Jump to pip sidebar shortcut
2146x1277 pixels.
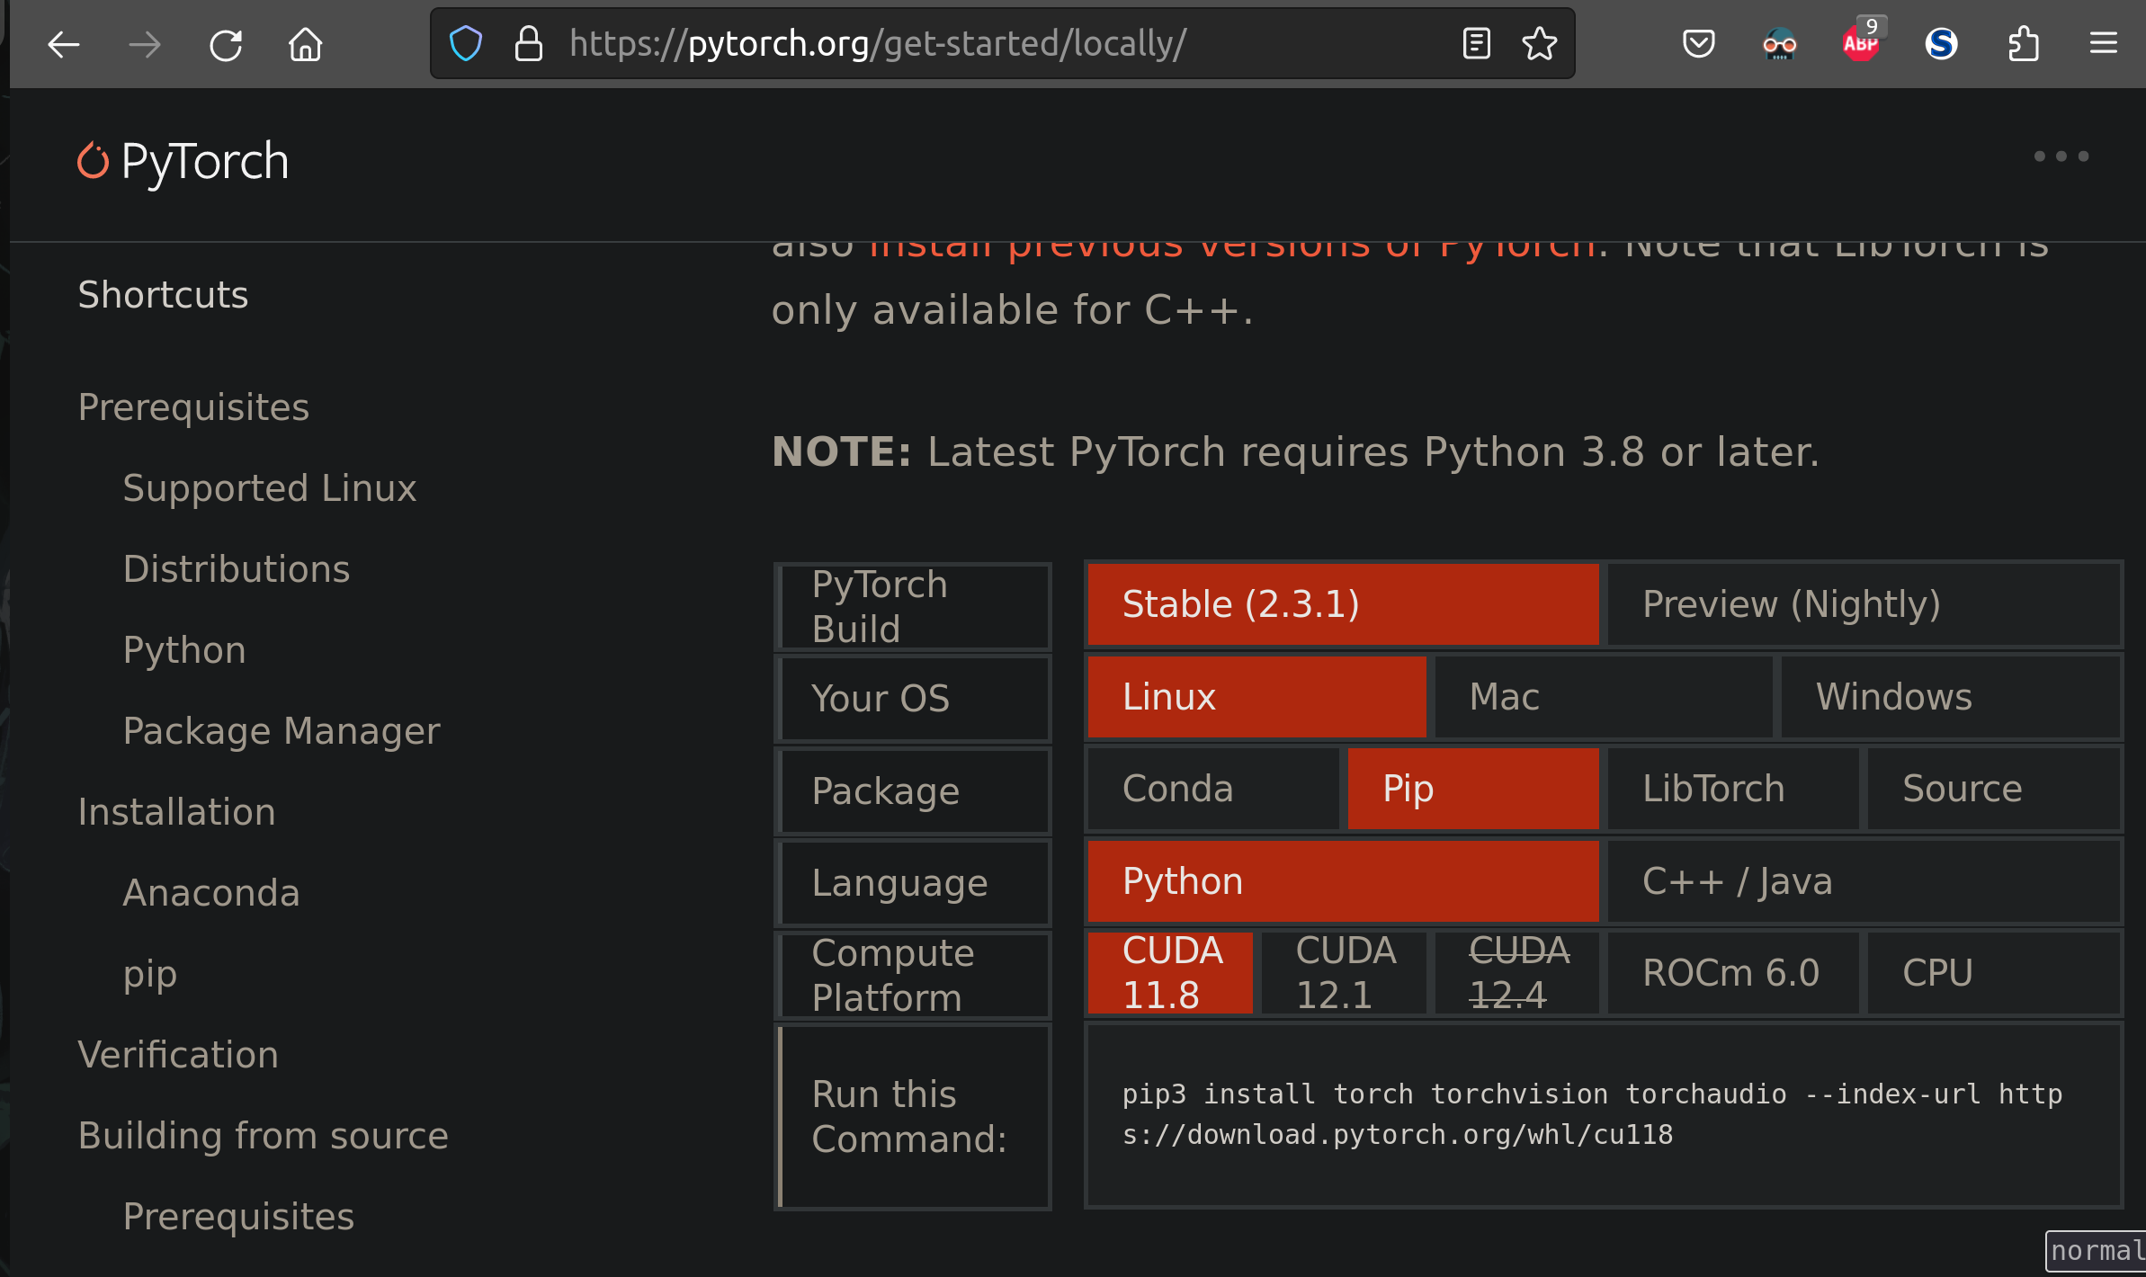click(x=150, y=974)
